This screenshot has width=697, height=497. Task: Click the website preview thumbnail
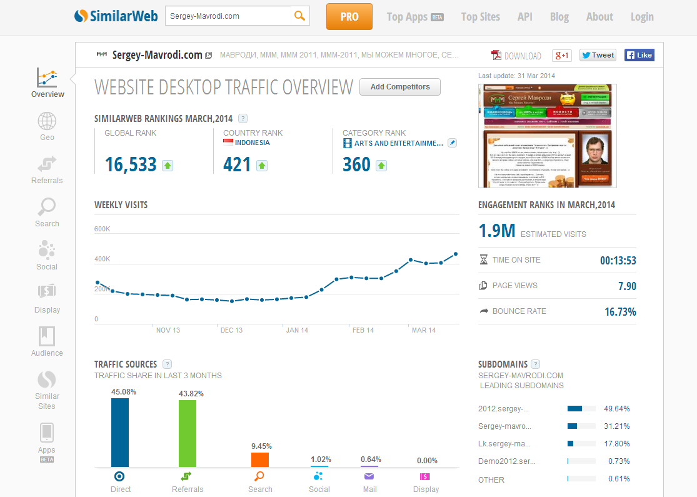click(x=538, y=136)
